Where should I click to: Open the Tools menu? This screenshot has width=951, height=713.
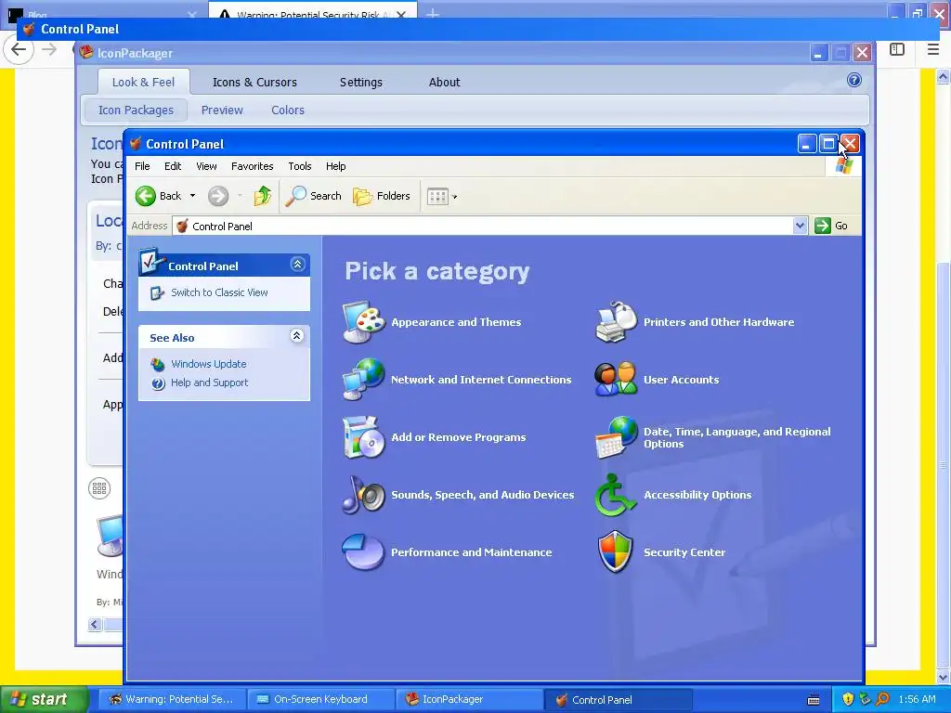(x=300, y=166)
